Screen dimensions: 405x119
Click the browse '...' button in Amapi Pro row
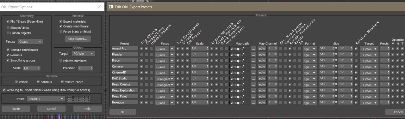(x=254, y=49)
